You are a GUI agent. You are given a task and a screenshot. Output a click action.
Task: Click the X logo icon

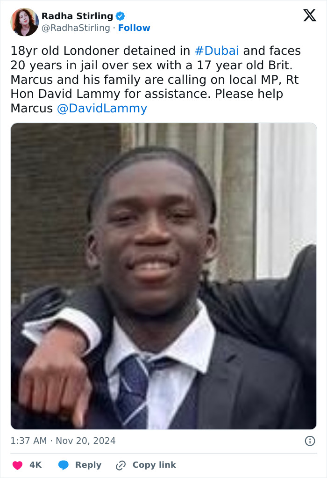(x=310, y=15)
